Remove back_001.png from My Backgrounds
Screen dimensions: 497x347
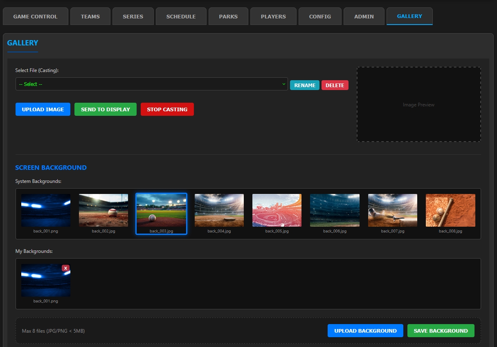65,268
